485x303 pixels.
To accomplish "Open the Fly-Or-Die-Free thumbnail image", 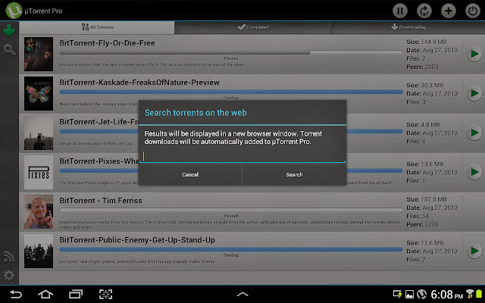I will [x=39, y=54].
